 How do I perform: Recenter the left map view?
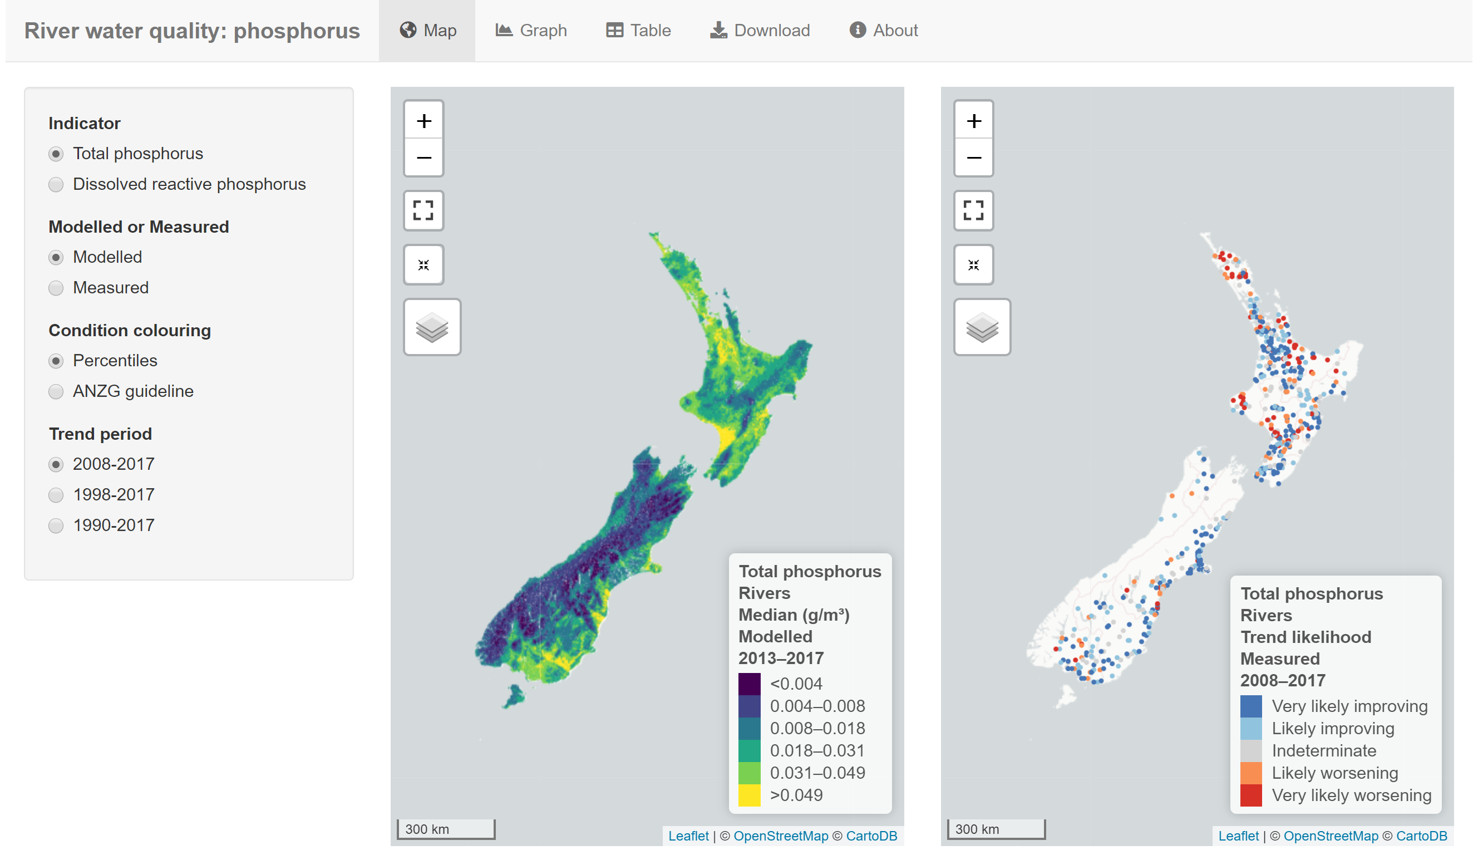423,264
